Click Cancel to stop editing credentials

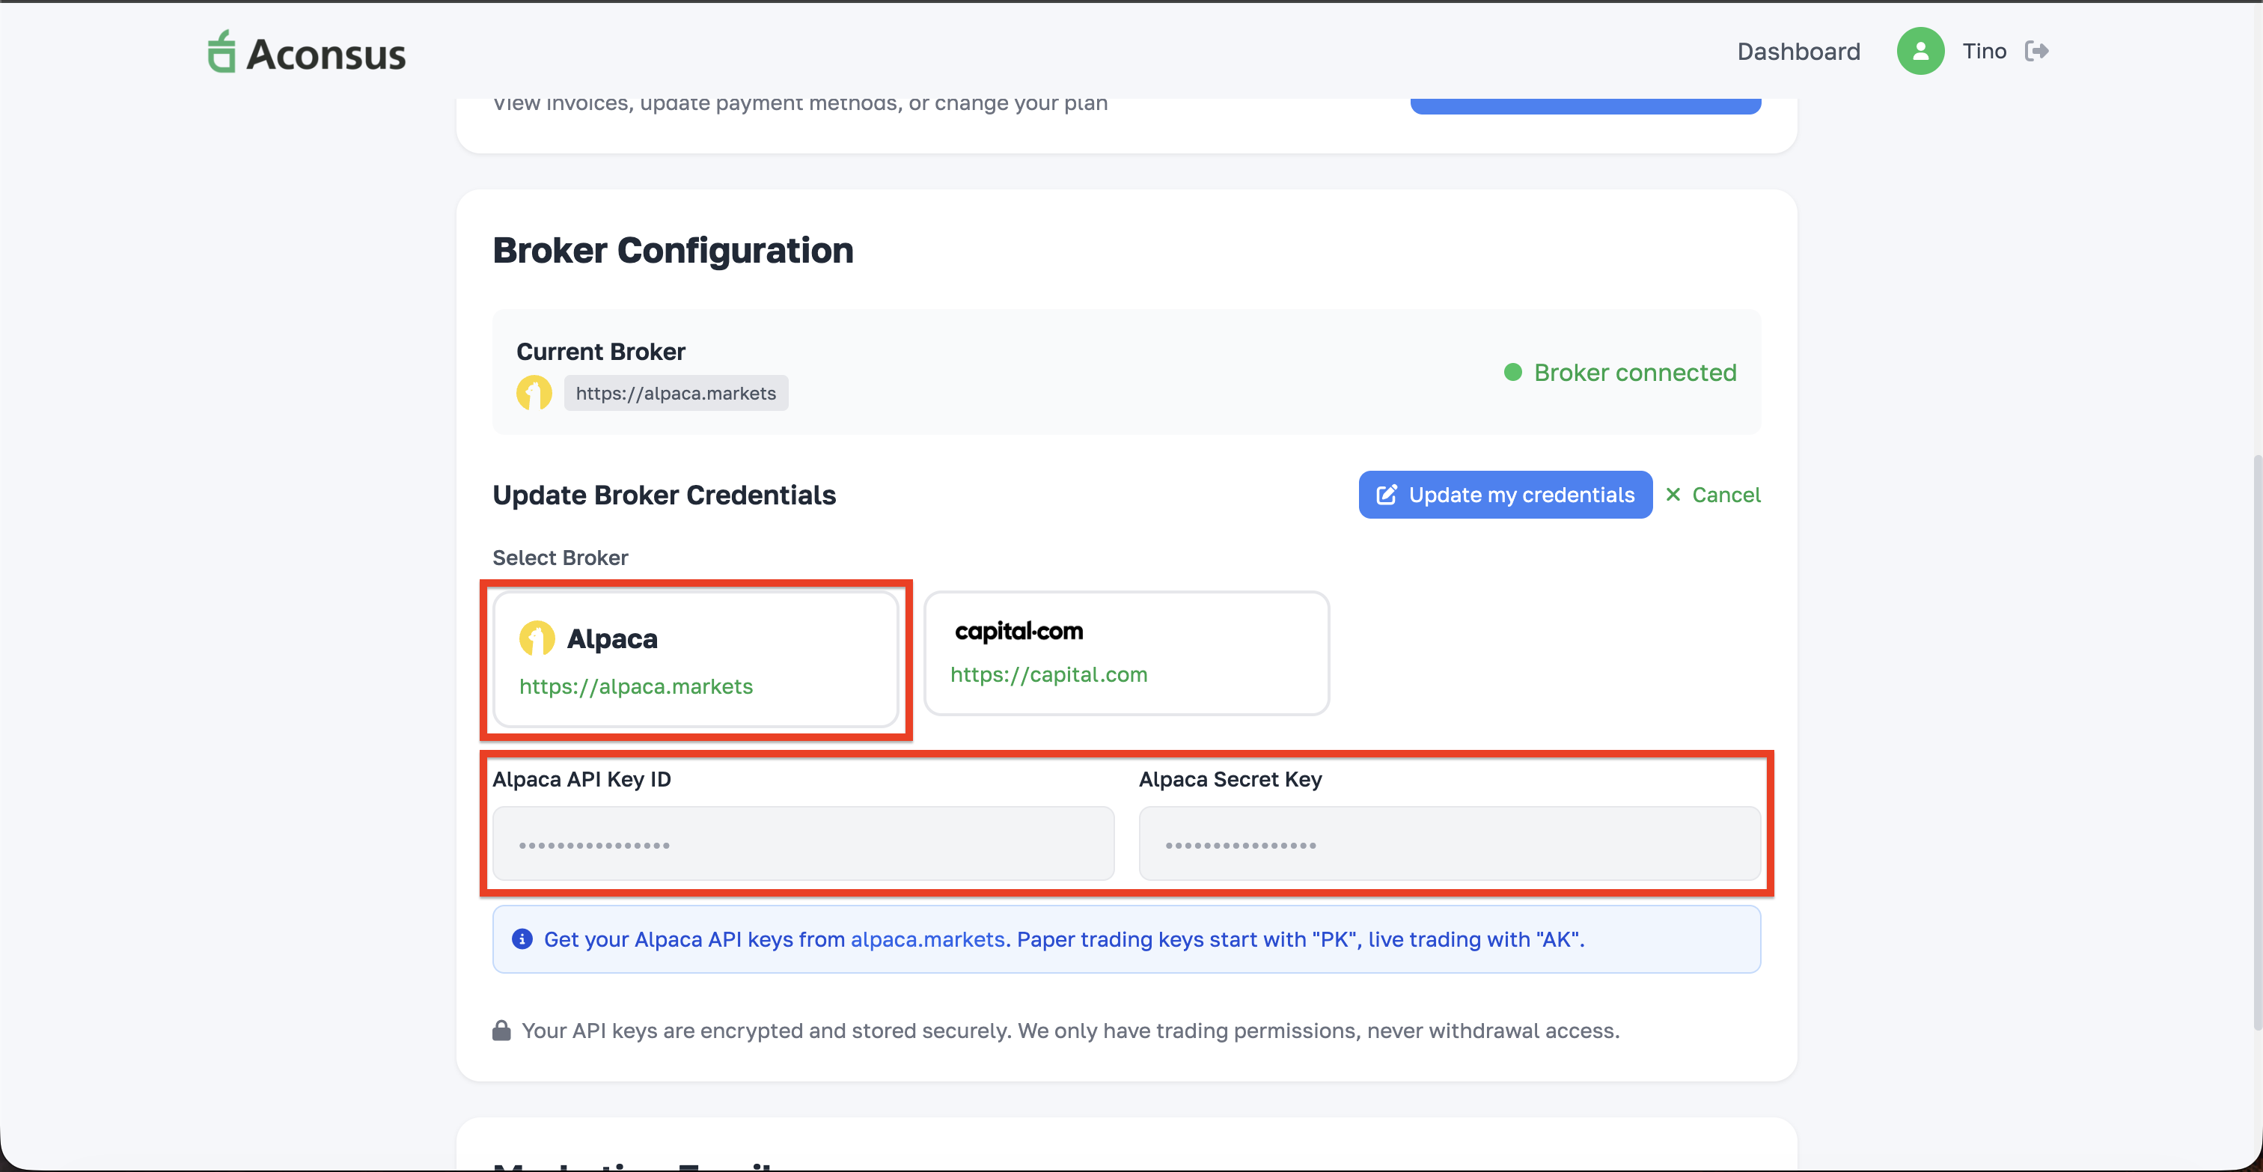[x=1726, y=495]
